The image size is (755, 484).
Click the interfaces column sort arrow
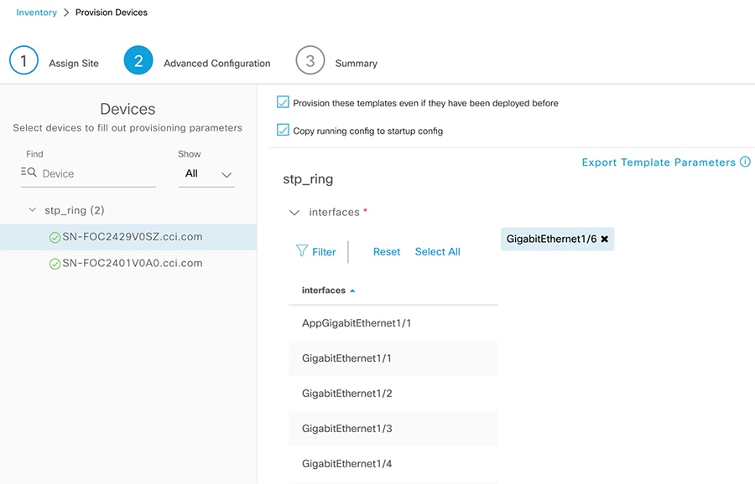click(x=352, y=291)
